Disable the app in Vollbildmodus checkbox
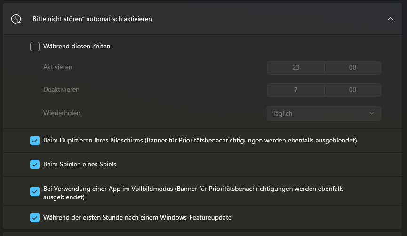This screenshot has height=236, width=407. 35,191
